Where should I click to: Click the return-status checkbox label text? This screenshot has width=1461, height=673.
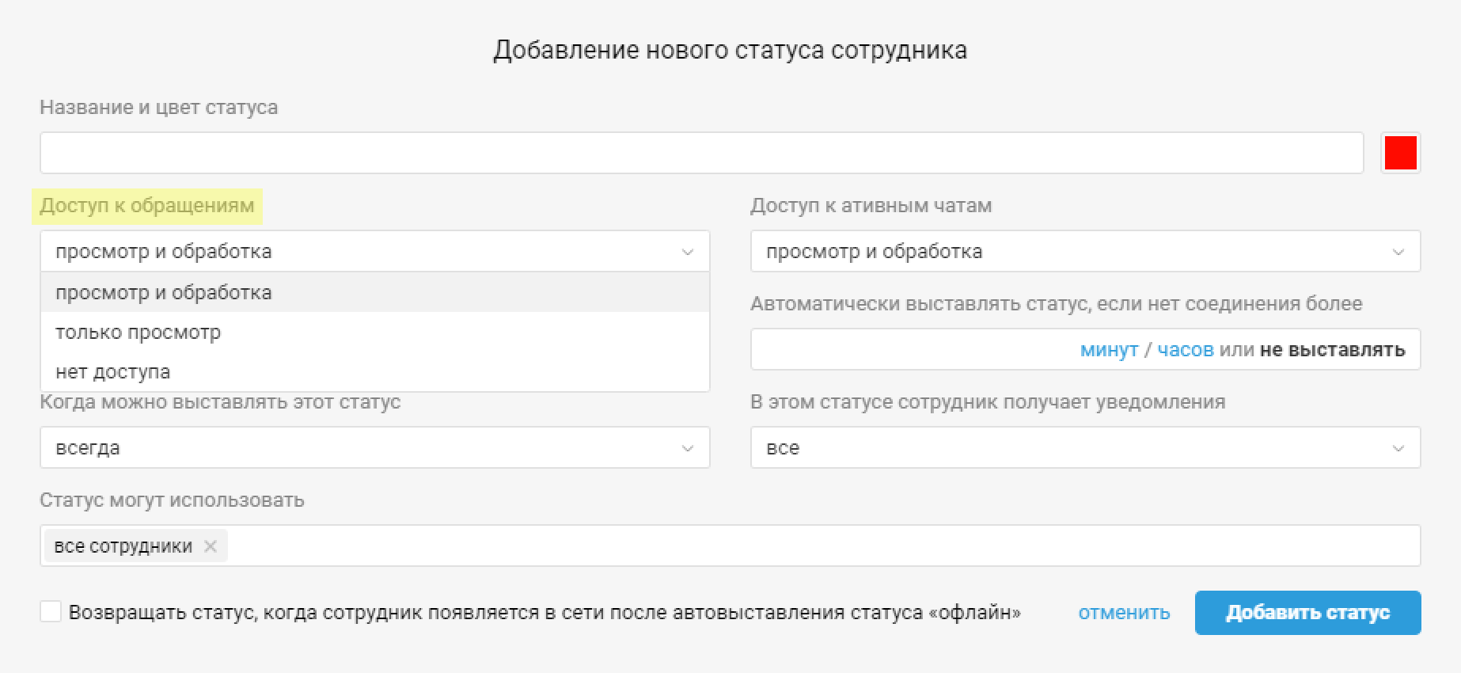[545, 613]
